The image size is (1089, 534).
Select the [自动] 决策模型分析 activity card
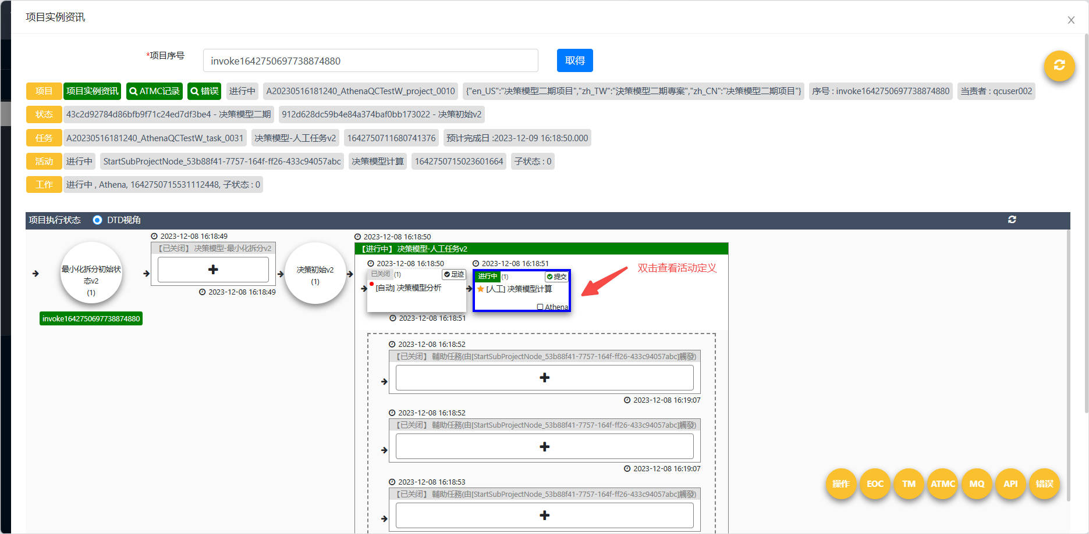417,291
